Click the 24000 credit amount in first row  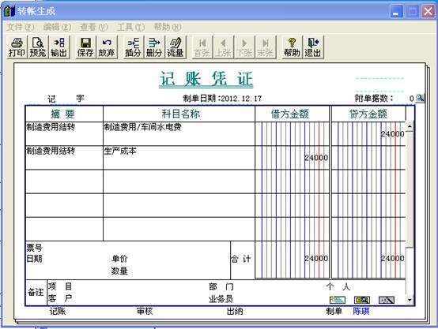[x=392, y=134]
